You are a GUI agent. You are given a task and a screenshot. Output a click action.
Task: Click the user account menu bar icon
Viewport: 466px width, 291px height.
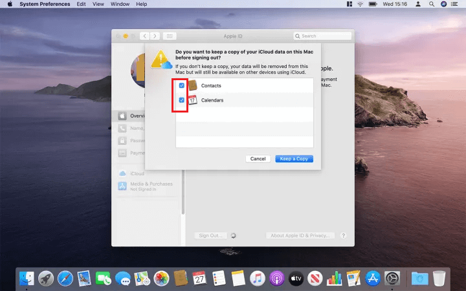[x=418, y=4]
